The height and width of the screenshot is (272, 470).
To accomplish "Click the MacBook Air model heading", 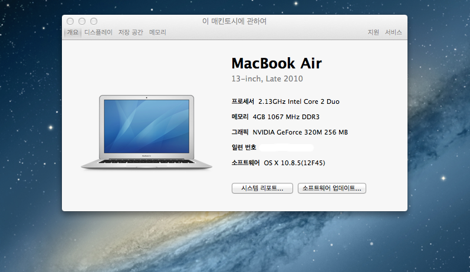I will point(277,63).
